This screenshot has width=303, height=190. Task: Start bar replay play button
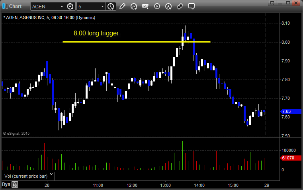(x=157, y=6)
